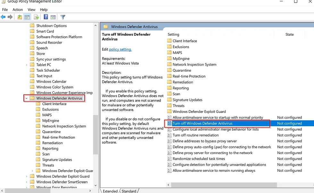Open the Action menu
Viewport: 314px width, 193px height.
18,10
